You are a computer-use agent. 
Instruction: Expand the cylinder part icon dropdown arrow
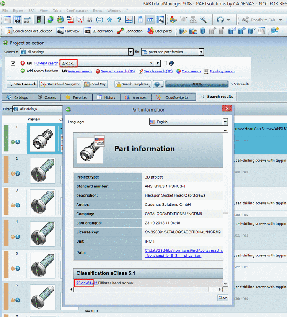tap(228, 20)
